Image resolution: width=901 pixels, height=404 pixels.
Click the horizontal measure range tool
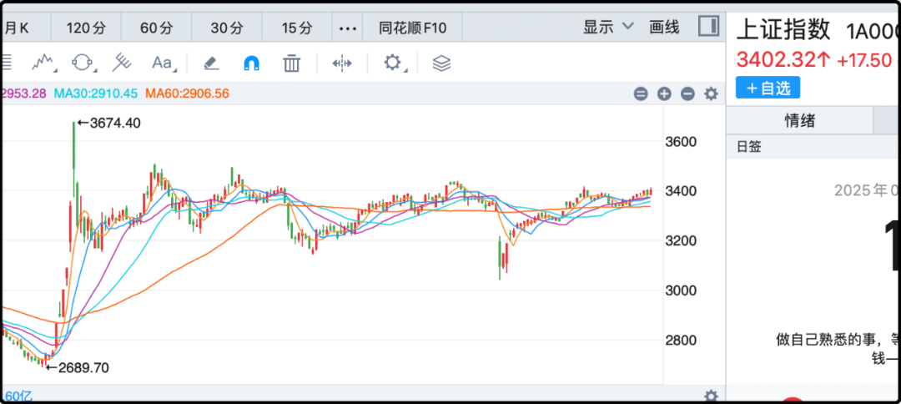342,63
